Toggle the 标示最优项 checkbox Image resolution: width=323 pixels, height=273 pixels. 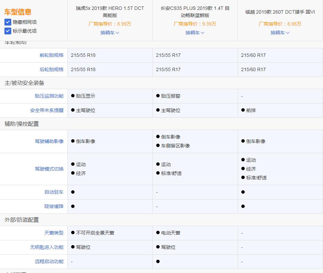(7, 31)
